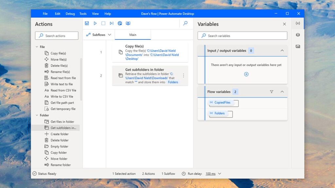Image resolution: width=335 pixels, height=188 pixels.
Task: Click the Save flow icon
Action: 86,23
